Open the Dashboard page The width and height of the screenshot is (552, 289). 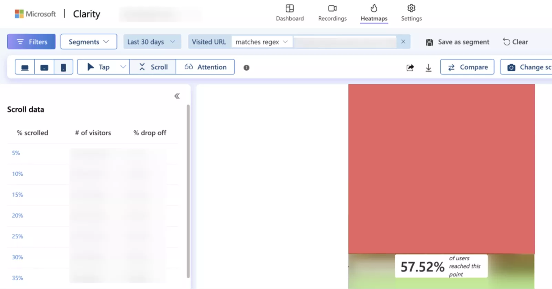tap(289, 13)
